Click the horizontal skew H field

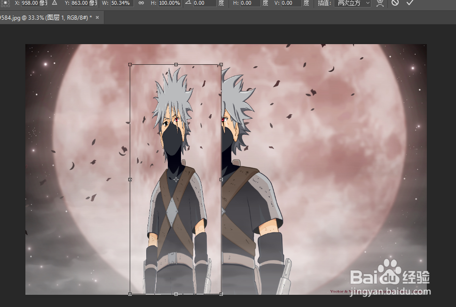click(250, 3)
